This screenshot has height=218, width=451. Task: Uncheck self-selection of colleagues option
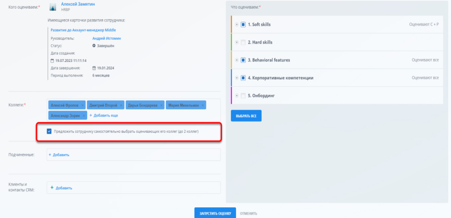[49, 132]
